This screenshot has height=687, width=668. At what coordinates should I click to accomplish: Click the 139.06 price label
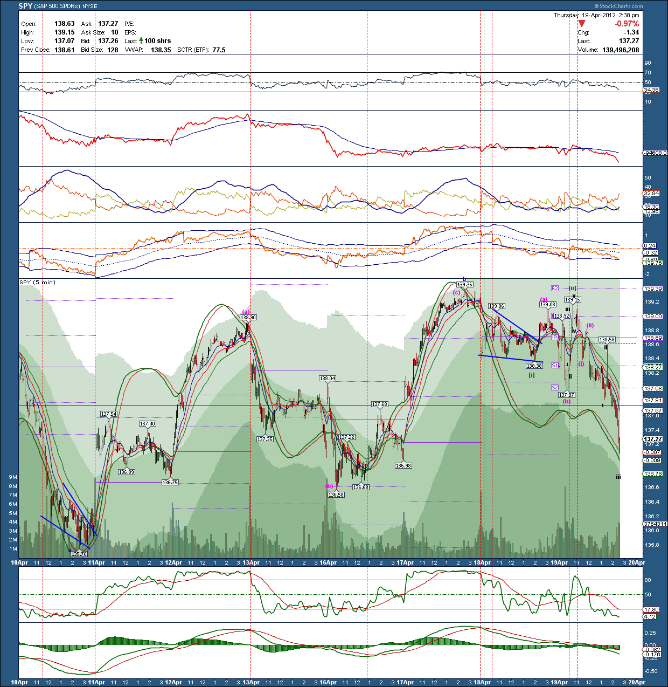(496, 306)
